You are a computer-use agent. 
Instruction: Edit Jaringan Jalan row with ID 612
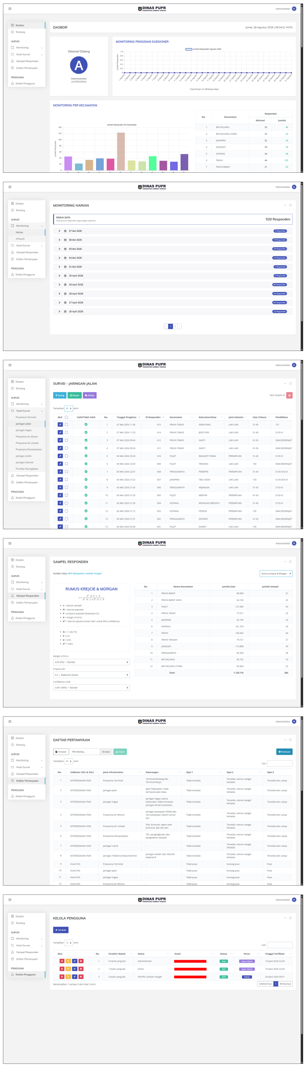(x=60, y=440)
